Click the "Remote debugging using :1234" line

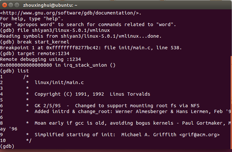(40, 59)
